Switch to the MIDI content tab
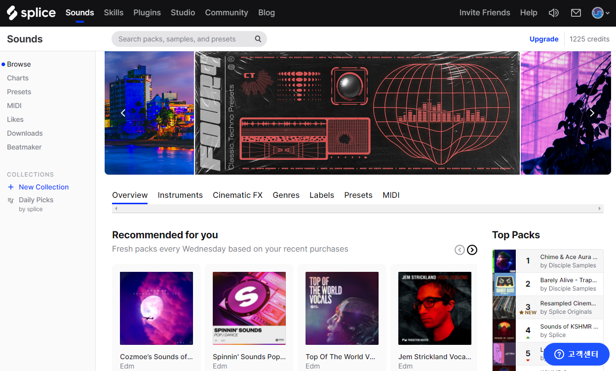Viewport: 616px width, 371px height. pos(391,195)
